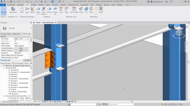This screenshot has width=190, height=106.
Task: Click the Set work plane tool
Action: pos(86,10)
